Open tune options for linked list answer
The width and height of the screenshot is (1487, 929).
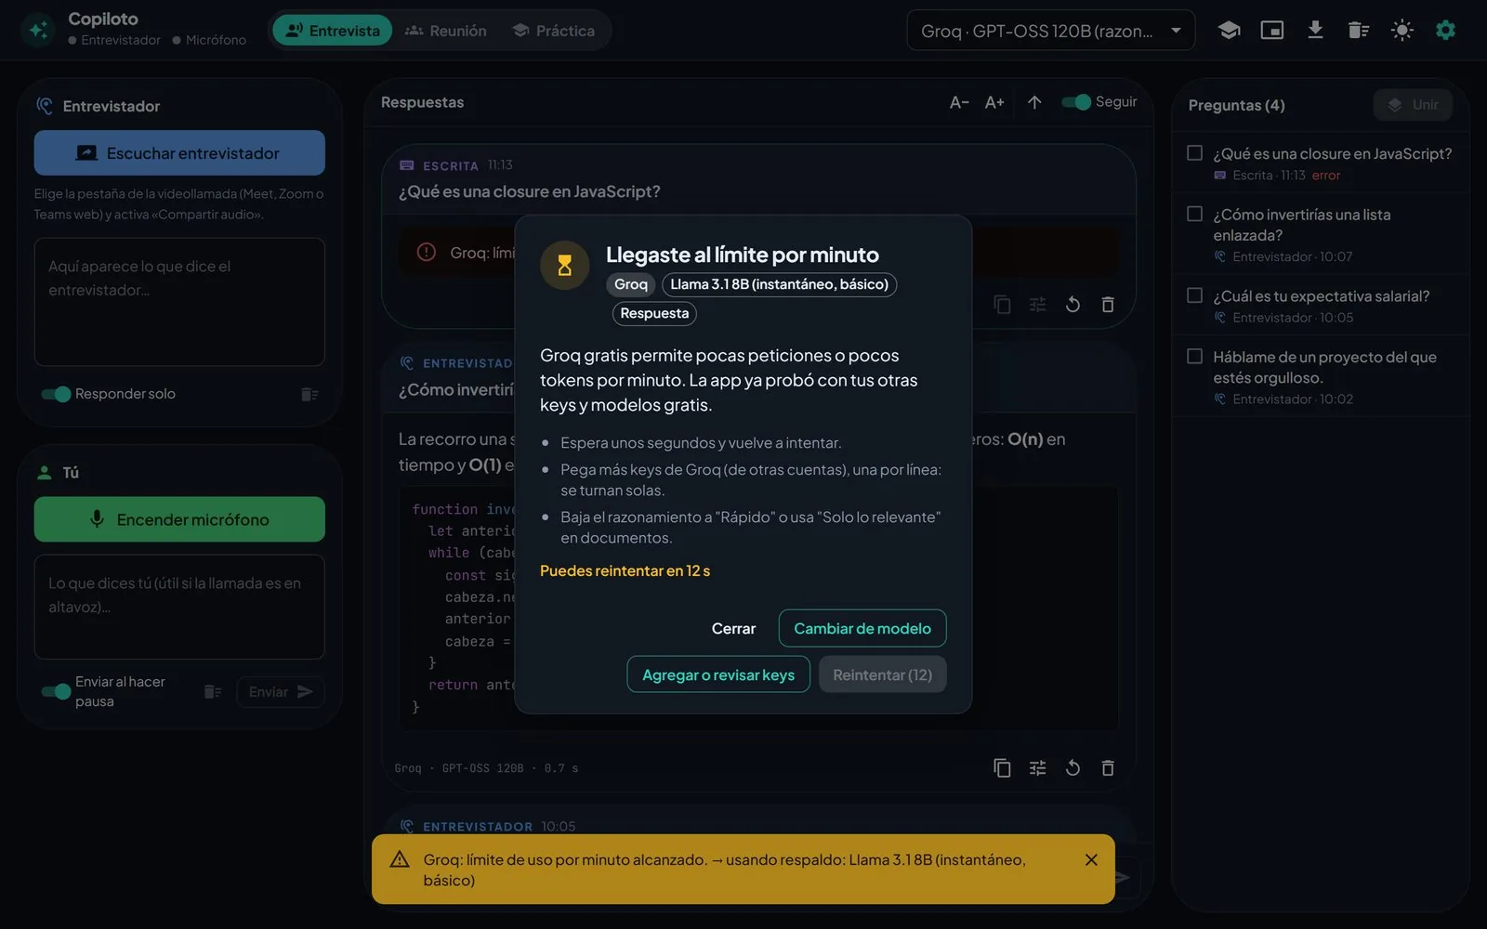click(x=1037, y=768)
